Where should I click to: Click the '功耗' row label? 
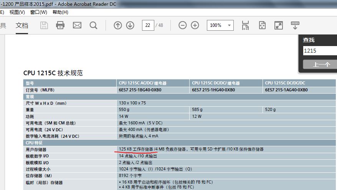(30, 116)
